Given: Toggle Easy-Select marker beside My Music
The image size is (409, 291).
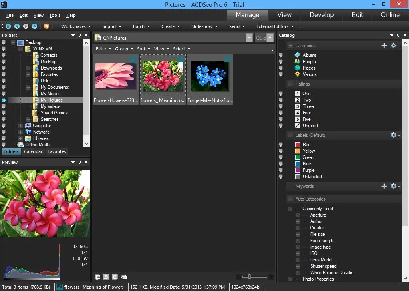Looking at the screenshot, I should tap(3, 94).
